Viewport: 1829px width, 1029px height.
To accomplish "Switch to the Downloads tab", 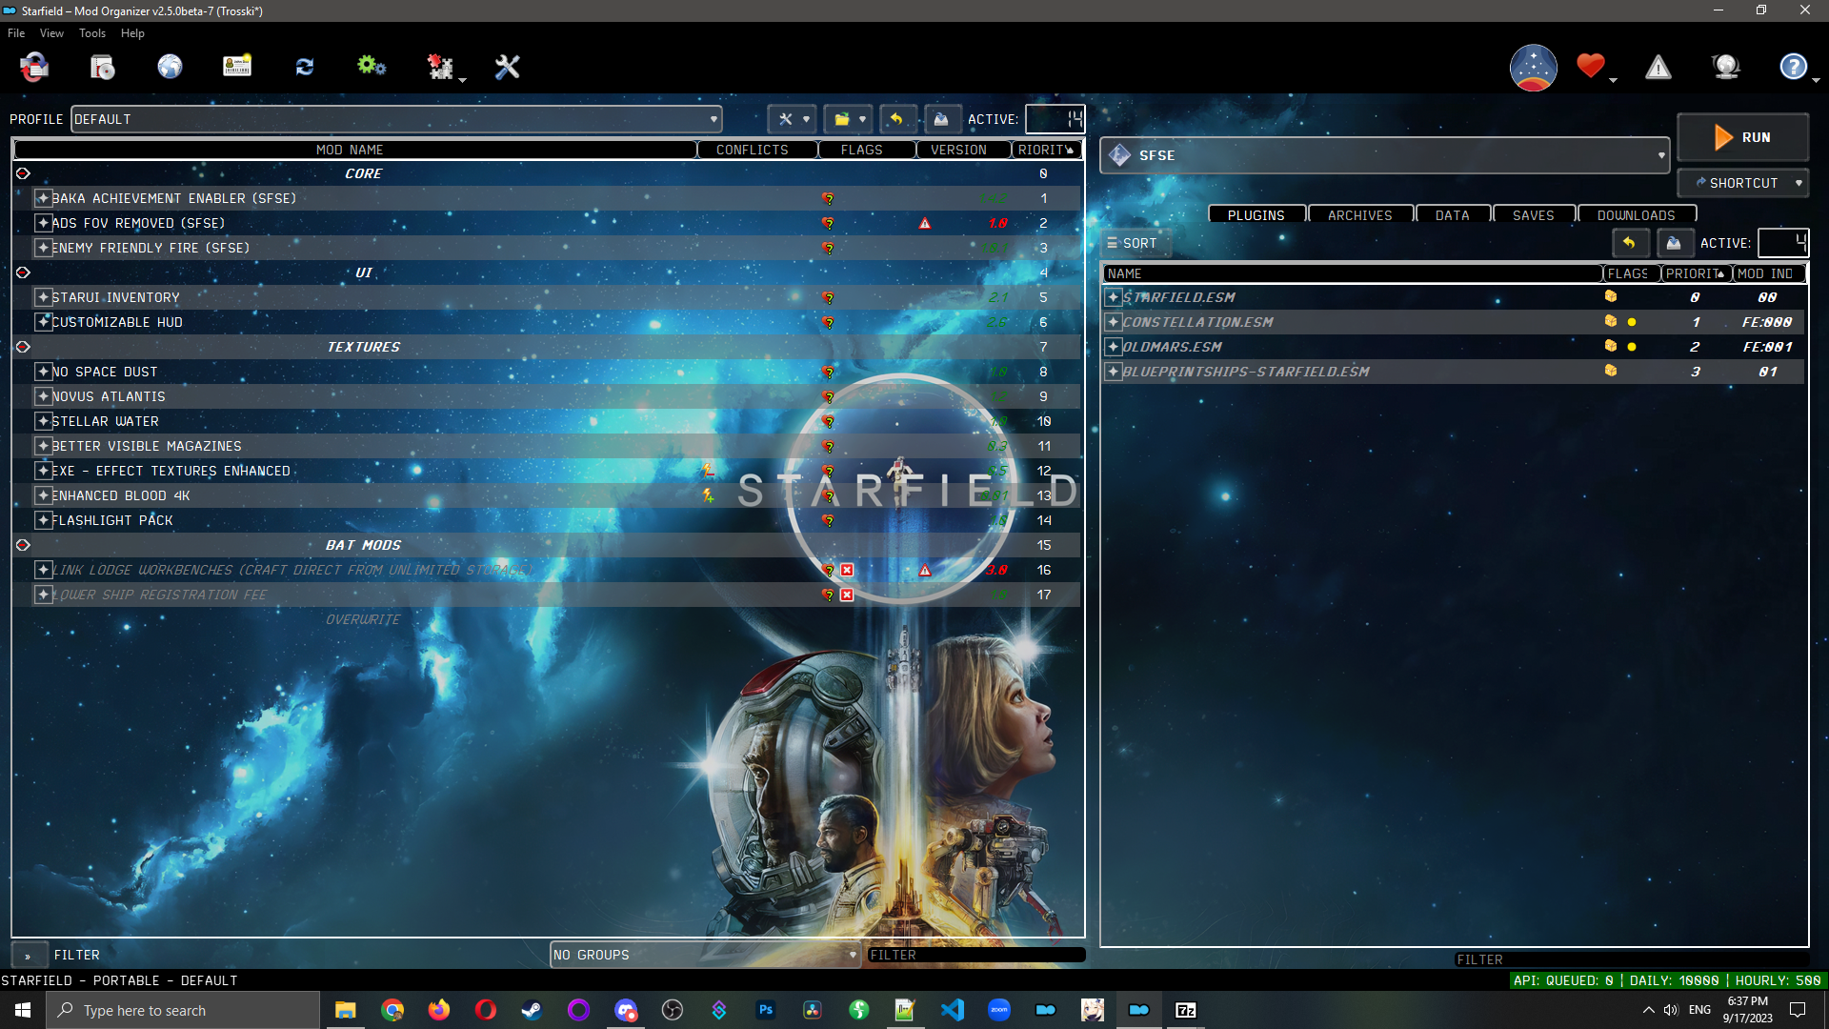I will point(1636,215).
